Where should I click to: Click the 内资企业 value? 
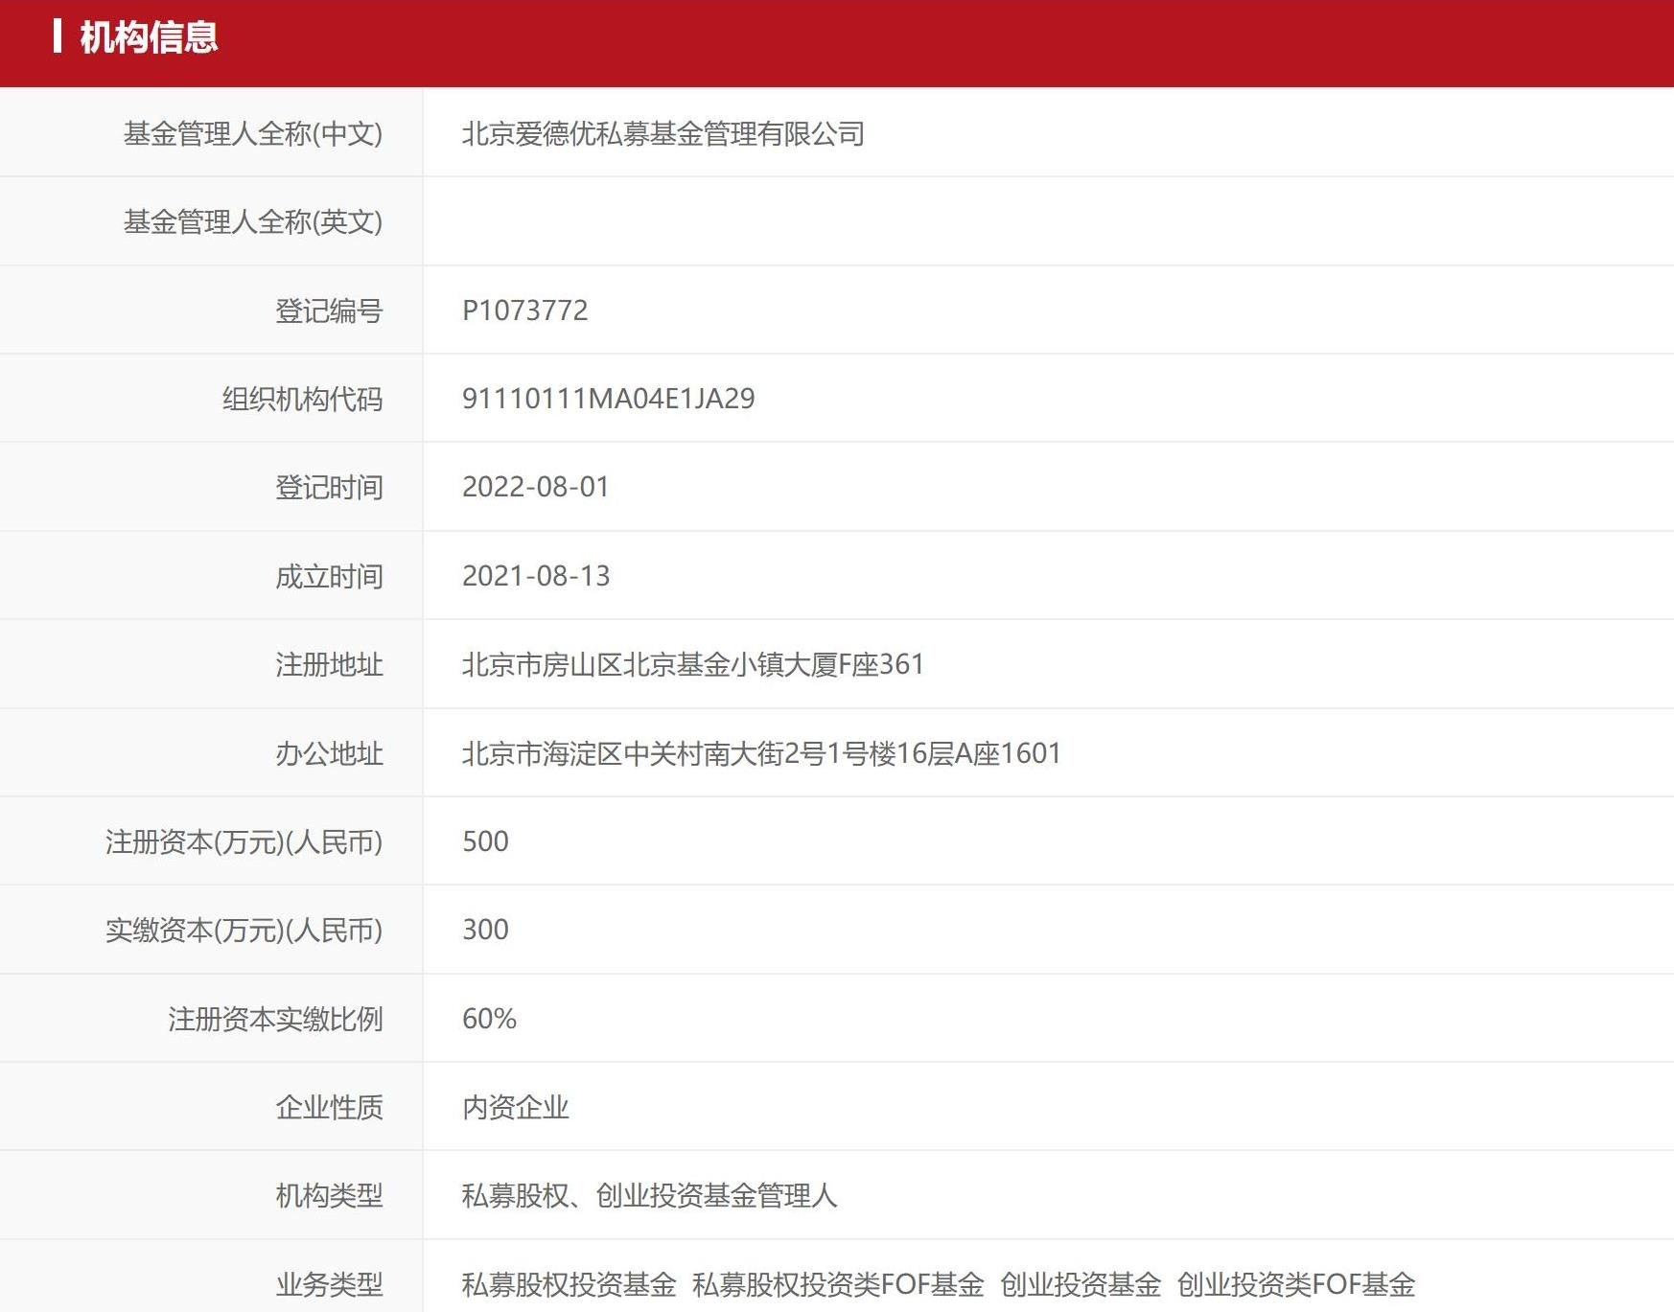pyautogui.click(x=515, y=1107)
